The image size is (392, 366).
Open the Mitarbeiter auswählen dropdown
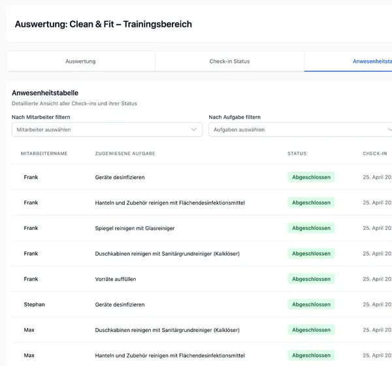coord(107,129)
